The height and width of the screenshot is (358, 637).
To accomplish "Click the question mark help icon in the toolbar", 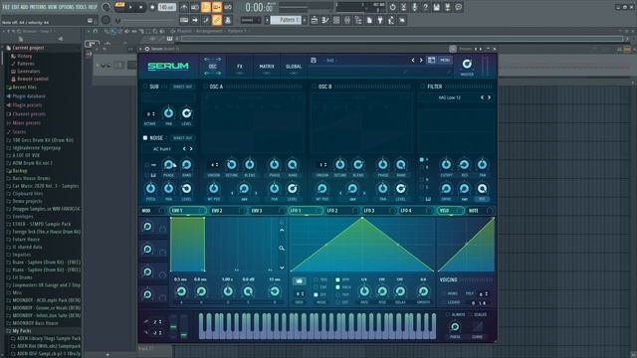I will [x=425, y=7].
